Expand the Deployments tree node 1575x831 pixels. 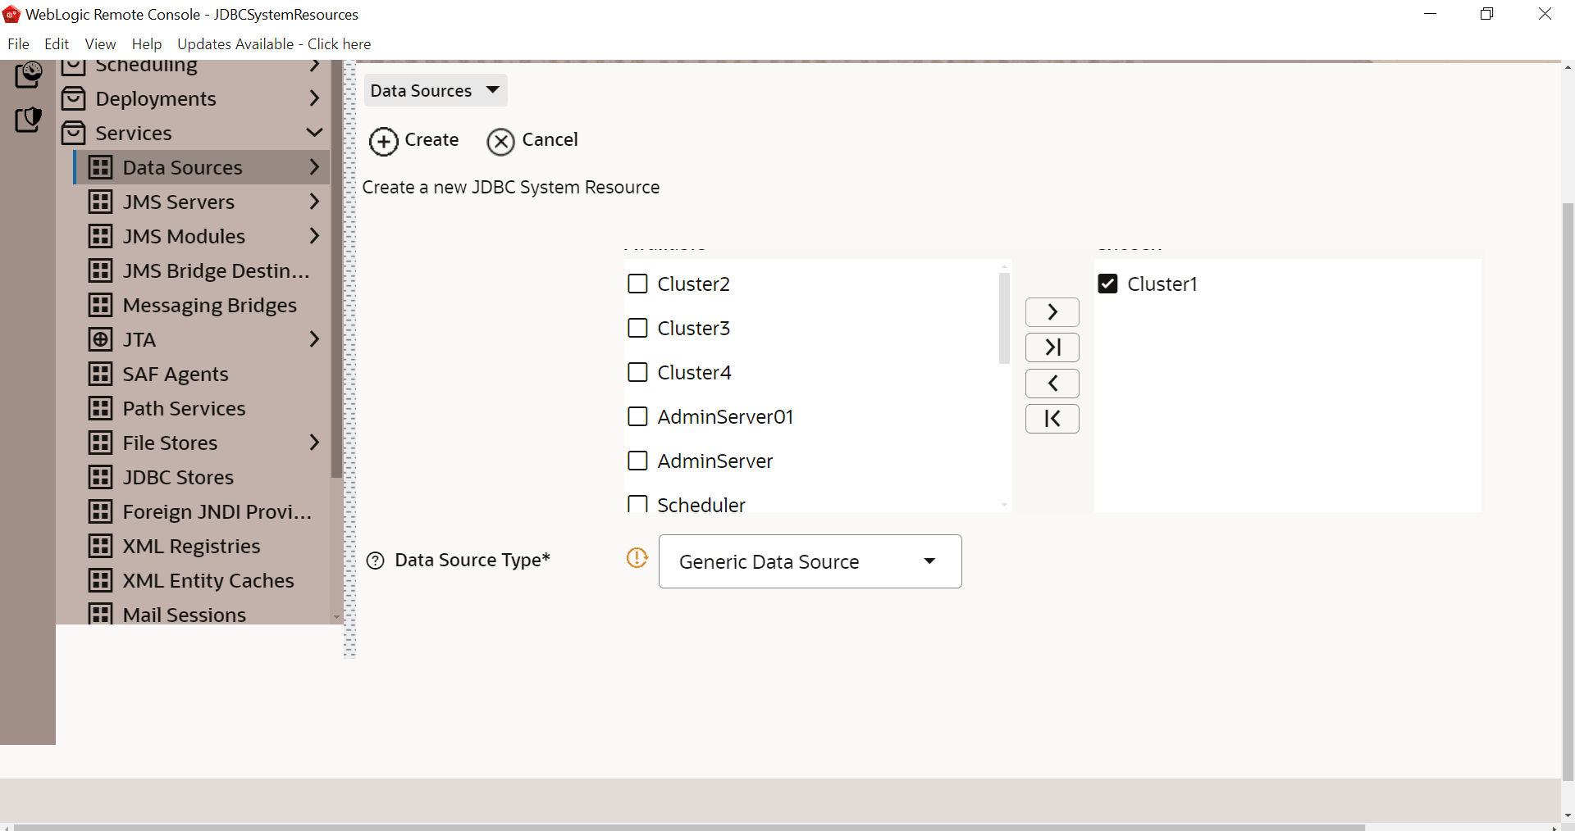coord(314,98)
